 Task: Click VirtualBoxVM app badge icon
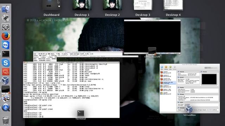[152, 51]
